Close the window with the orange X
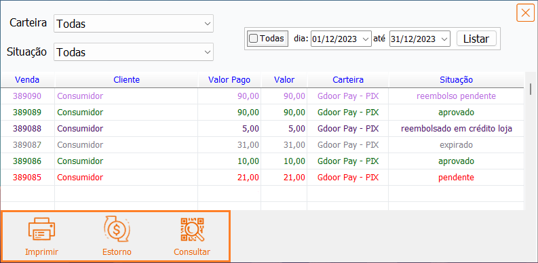 525,13
